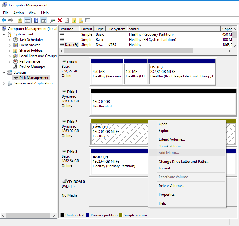Click the red X delete icon
Viewport: 239px width, 226px height.
pos(60,20)
